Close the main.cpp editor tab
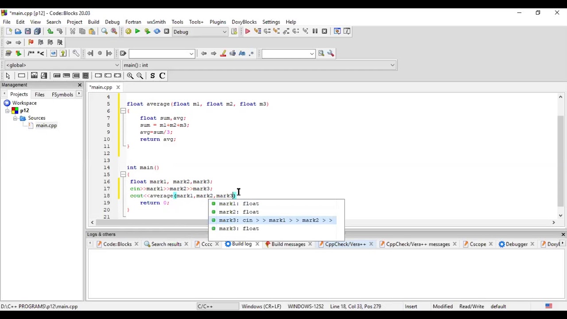The image size is (567, 319). tap(118, 87)
